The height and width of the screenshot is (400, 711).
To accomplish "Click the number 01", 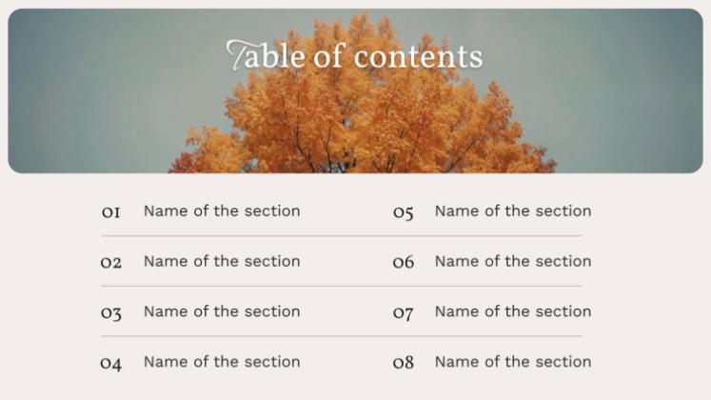I will coord(110,212).
